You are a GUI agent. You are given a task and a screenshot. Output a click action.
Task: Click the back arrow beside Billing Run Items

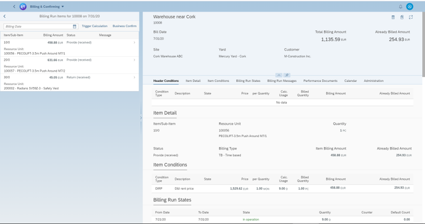4,16
